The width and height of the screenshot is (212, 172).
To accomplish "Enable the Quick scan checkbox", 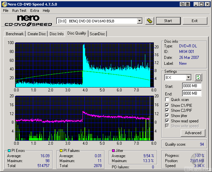I will 167,100.
